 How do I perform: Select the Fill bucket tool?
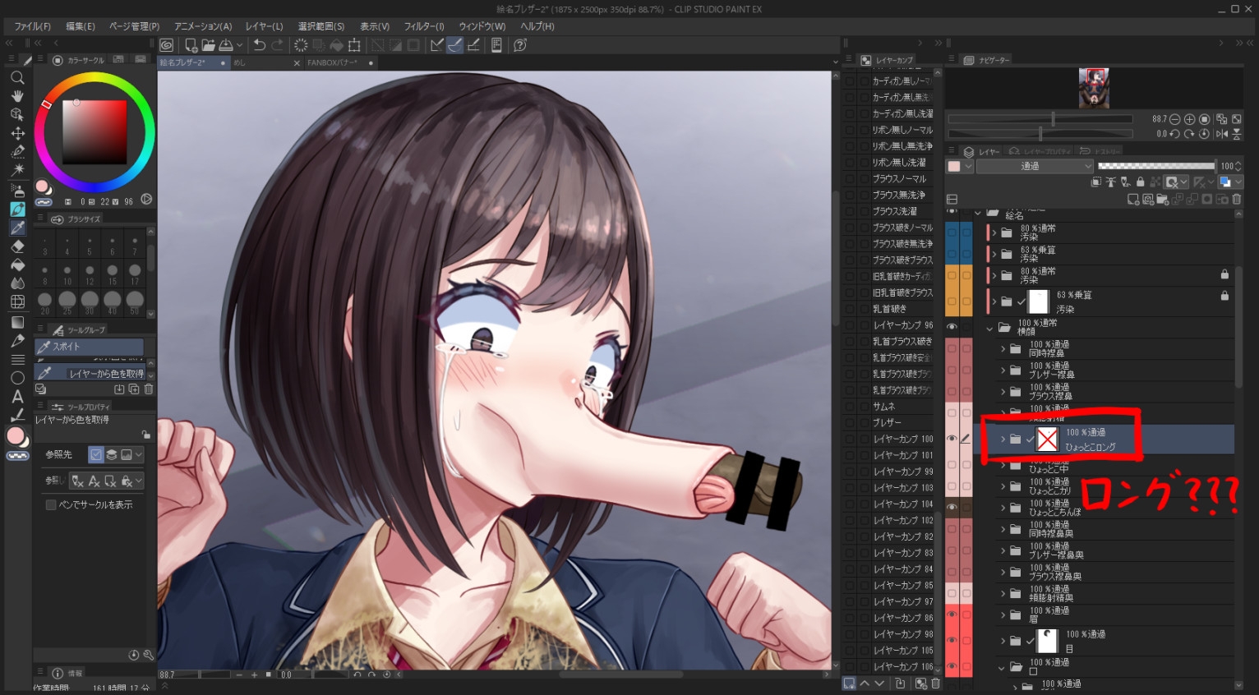[17, 265]
